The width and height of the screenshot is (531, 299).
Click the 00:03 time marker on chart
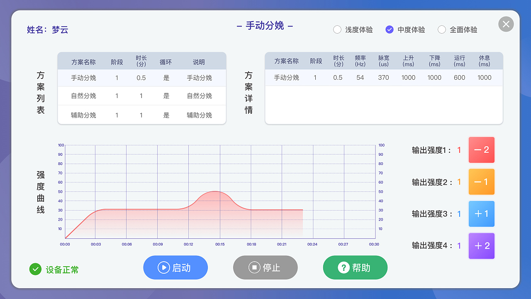point(96,244)
